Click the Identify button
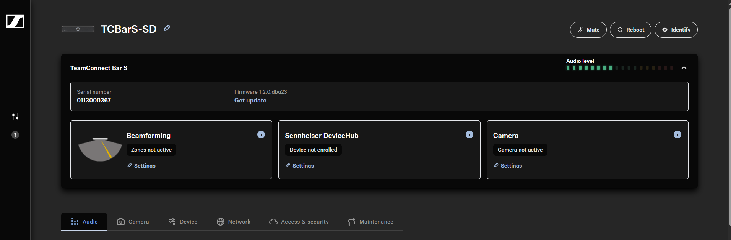The width and height of the screenshot is (731, 240). 676,30
